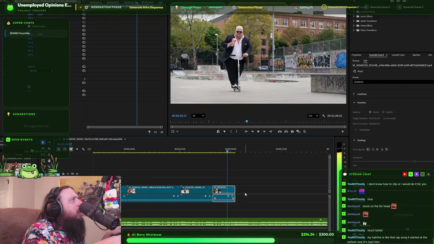Image resolution: width=434 pixels, height=244 pixels.
Task: Select the Track Select Forward tool
Action: [49, 142]
